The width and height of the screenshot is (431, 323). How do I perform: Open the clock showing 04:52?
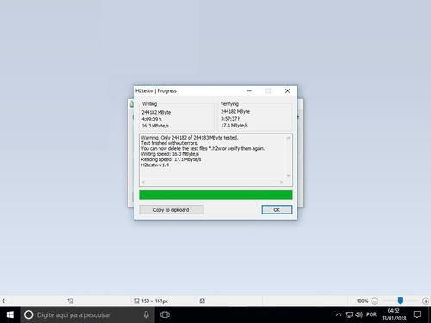[394, 314]
